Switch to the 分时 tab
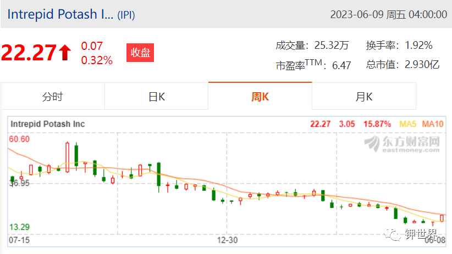This screenshot has height=254, width=452. point(52,97)
